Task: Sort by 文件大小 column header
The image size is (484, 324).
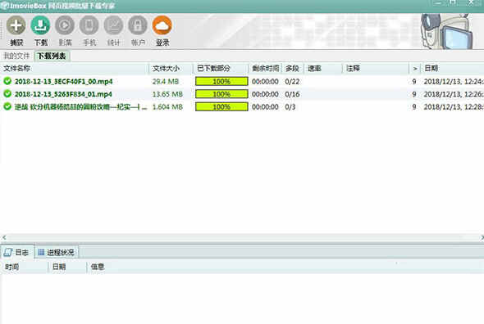Action: click(x=171, y=69)
